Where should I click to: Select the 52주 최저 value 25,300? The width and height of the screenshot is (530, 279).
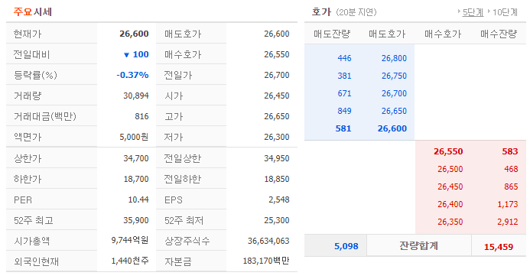(x=277, y=221)
